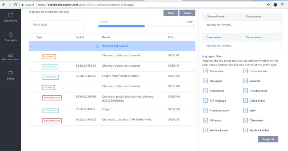
Task: Pause the event stream
Action: pos(187,13)
